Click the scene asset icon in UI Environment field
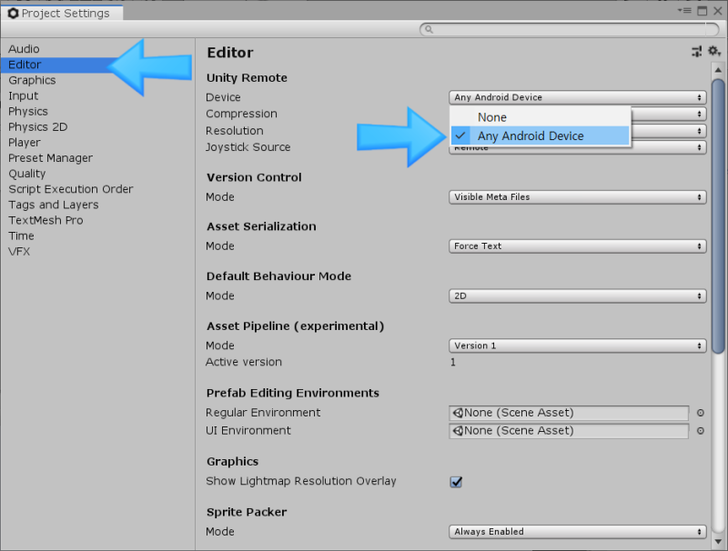The image size is (728, 551). (x=460, y=431)
